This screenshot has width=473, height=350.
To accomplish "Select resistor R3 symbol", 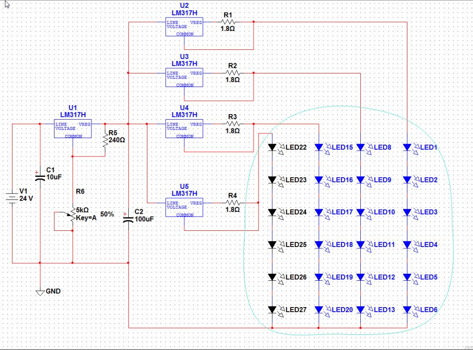I will point(233,124).
